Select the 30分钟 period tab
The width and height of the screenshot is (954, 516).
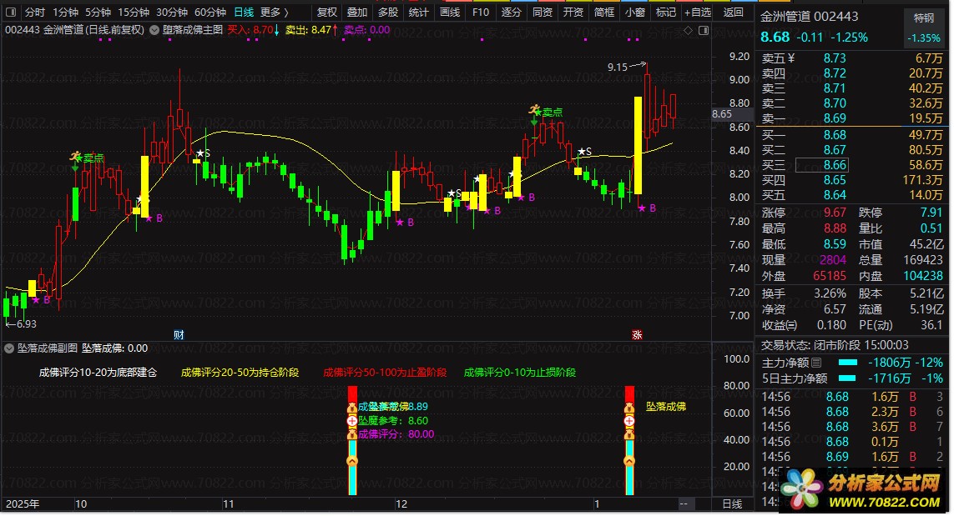[x=172, y=13]
